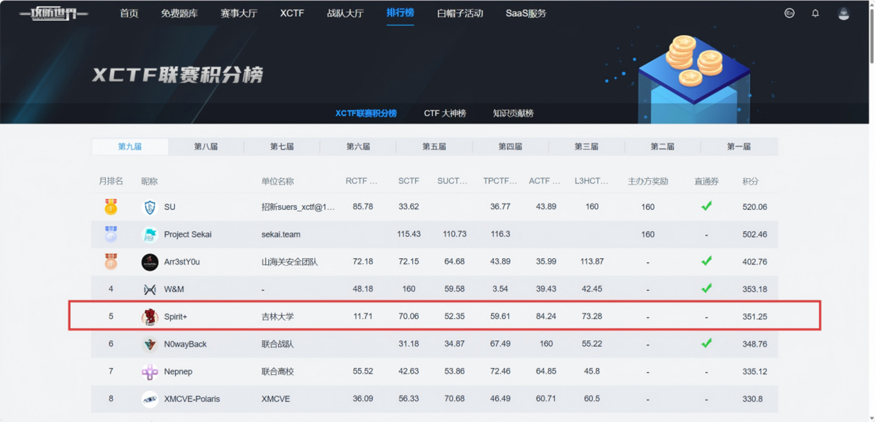Open the Nepnep team name link
This screenshot has width=875, height=422.
(178, 372)
